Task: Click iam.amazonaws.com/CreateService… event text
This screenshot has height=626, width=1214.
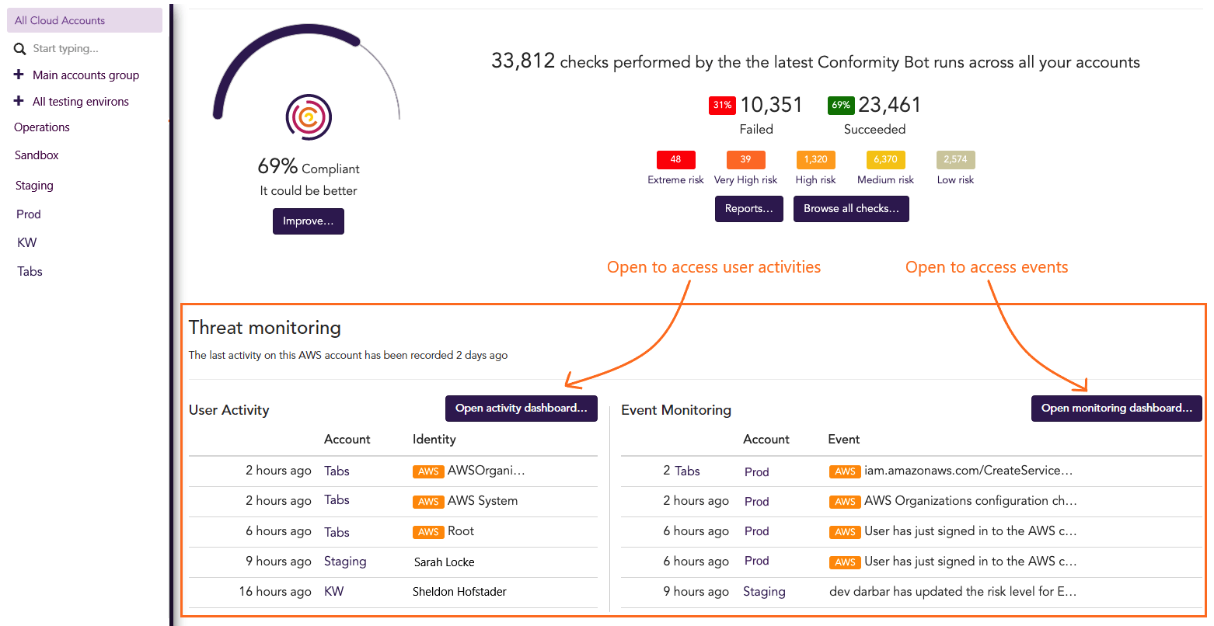Action: (x=968, y=471)
